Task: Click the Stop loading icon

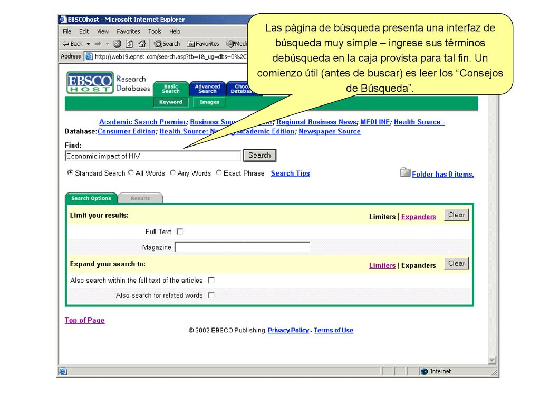Action: pos(117,44)
